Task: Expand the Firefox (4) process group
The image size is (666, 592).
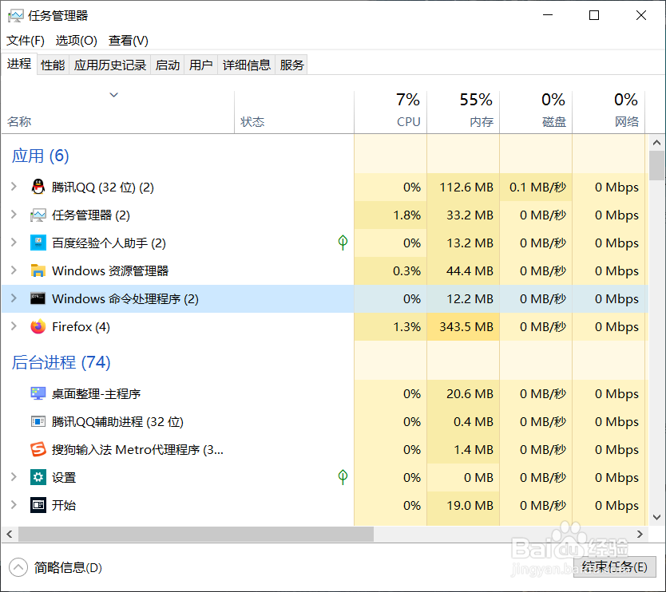Action: (14, 326)
